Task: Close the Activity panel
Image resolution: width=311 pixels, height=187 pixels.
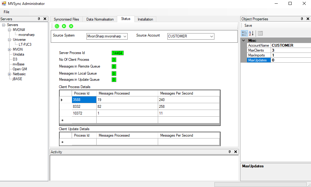Action: click(x=236, y=152)
